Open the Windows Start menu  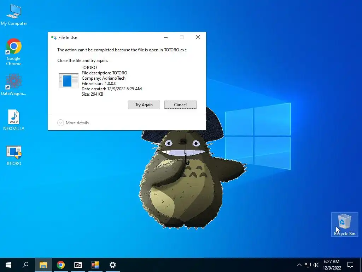click(x=8, y=265)
